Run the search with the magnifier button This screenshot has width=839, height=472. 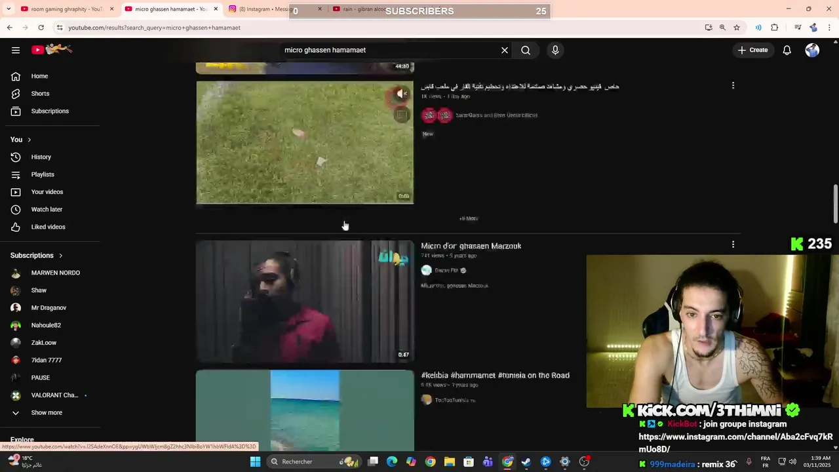tap(526, 50)
